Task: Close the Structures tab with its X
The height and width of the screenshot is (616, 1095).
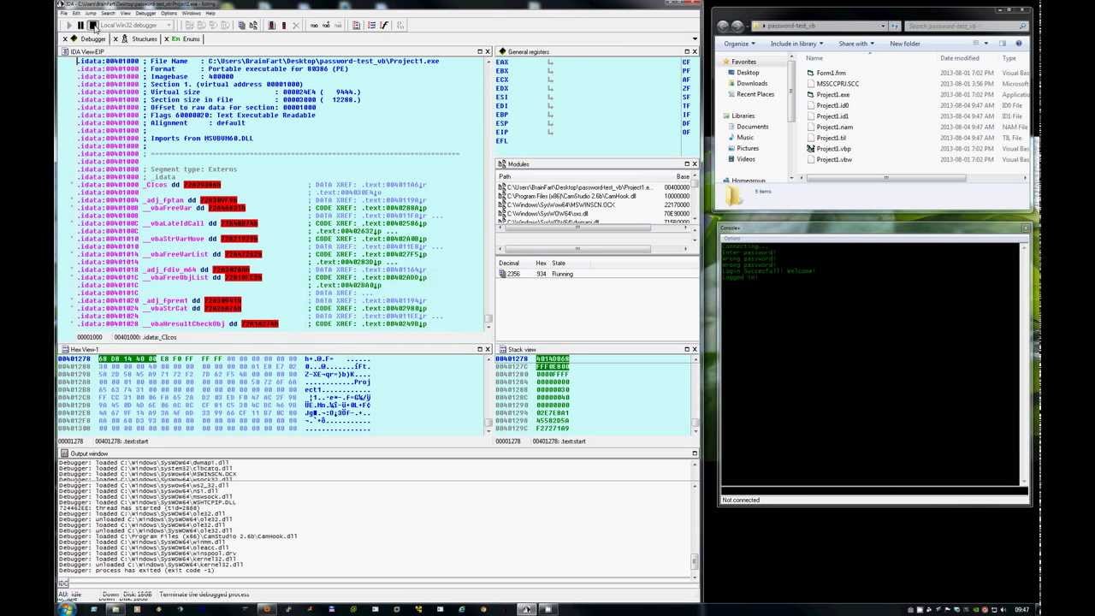Action: click(115, 39)
